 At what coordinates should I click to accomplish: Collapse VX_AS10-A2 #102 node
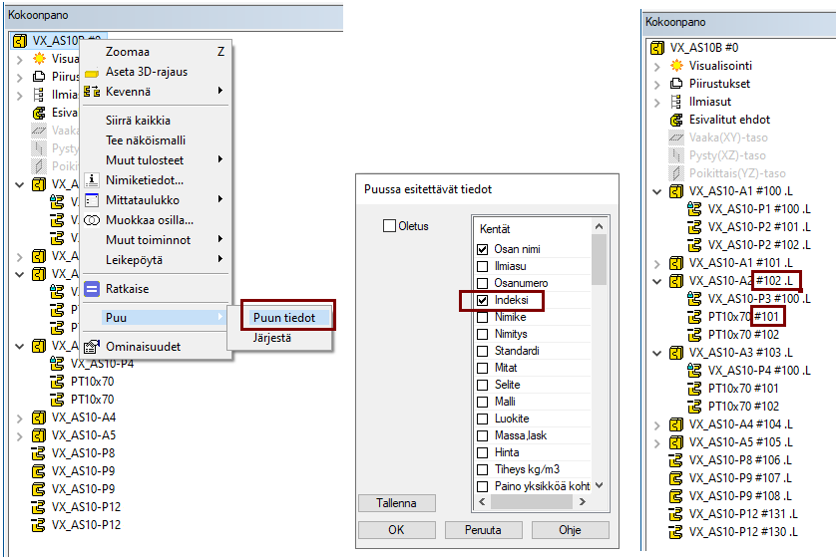click(x=656, y=281)
